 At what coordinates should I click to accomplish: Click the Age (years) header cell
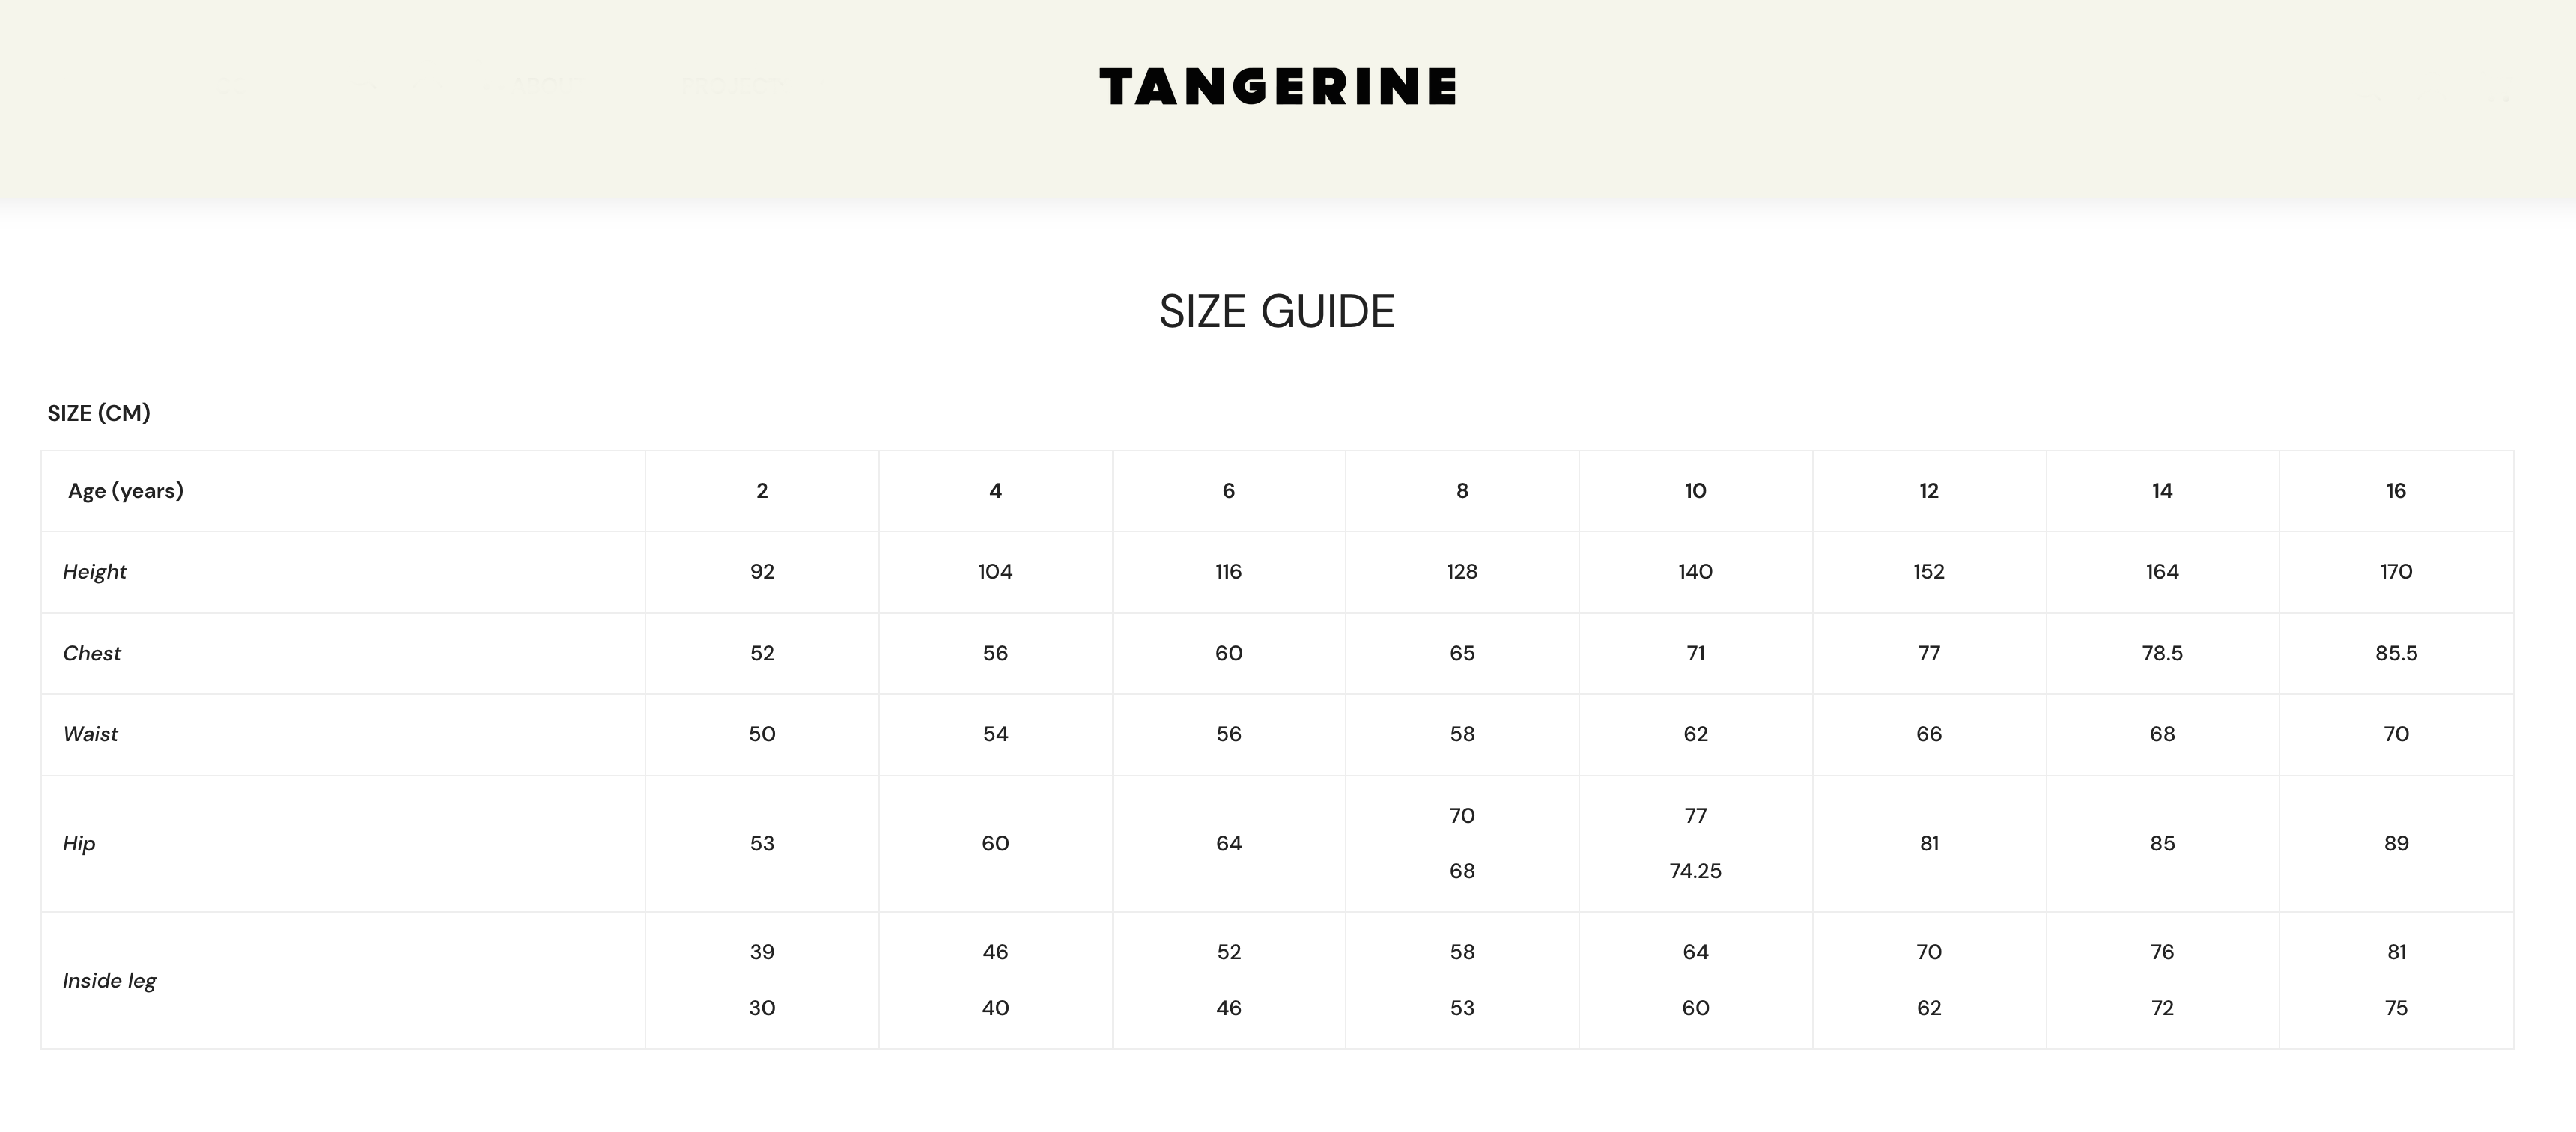click(126, 491)
